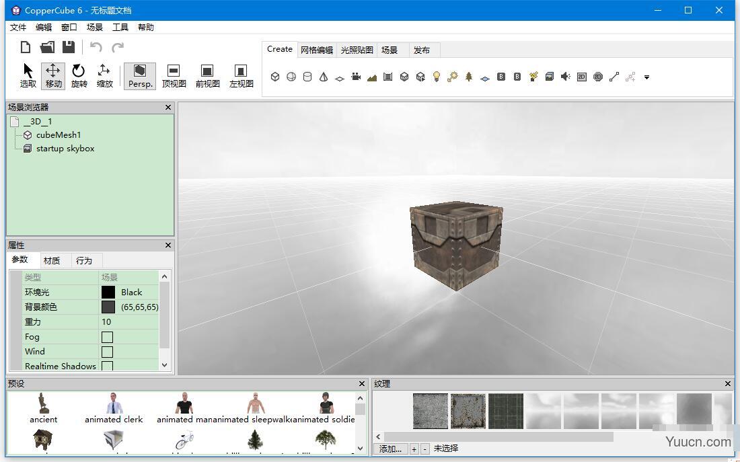Enable the Wind checkbox
Viewport: 740px width, 462px height.
(x=106, y=351)
